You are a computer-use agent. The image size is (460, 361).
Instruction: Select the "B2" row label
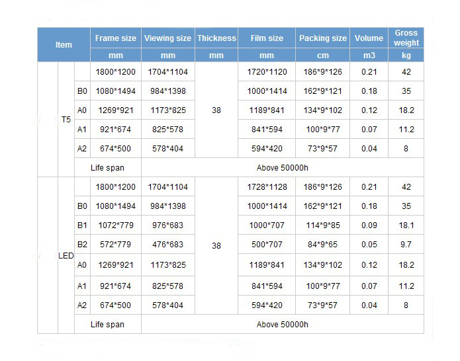[x=82, y=245]
